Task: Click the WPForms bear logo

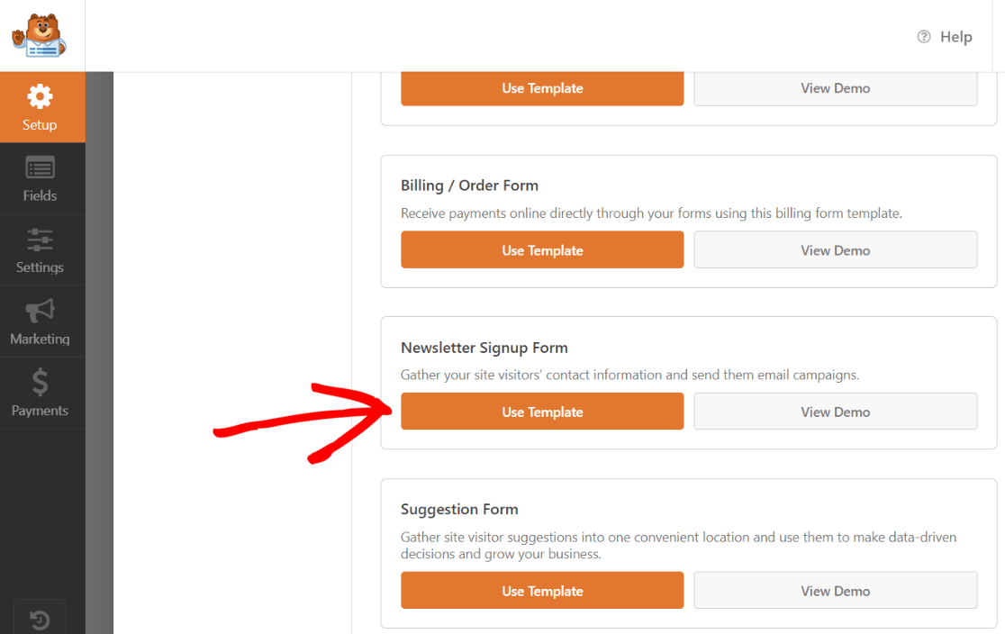Action: (40, 35)
